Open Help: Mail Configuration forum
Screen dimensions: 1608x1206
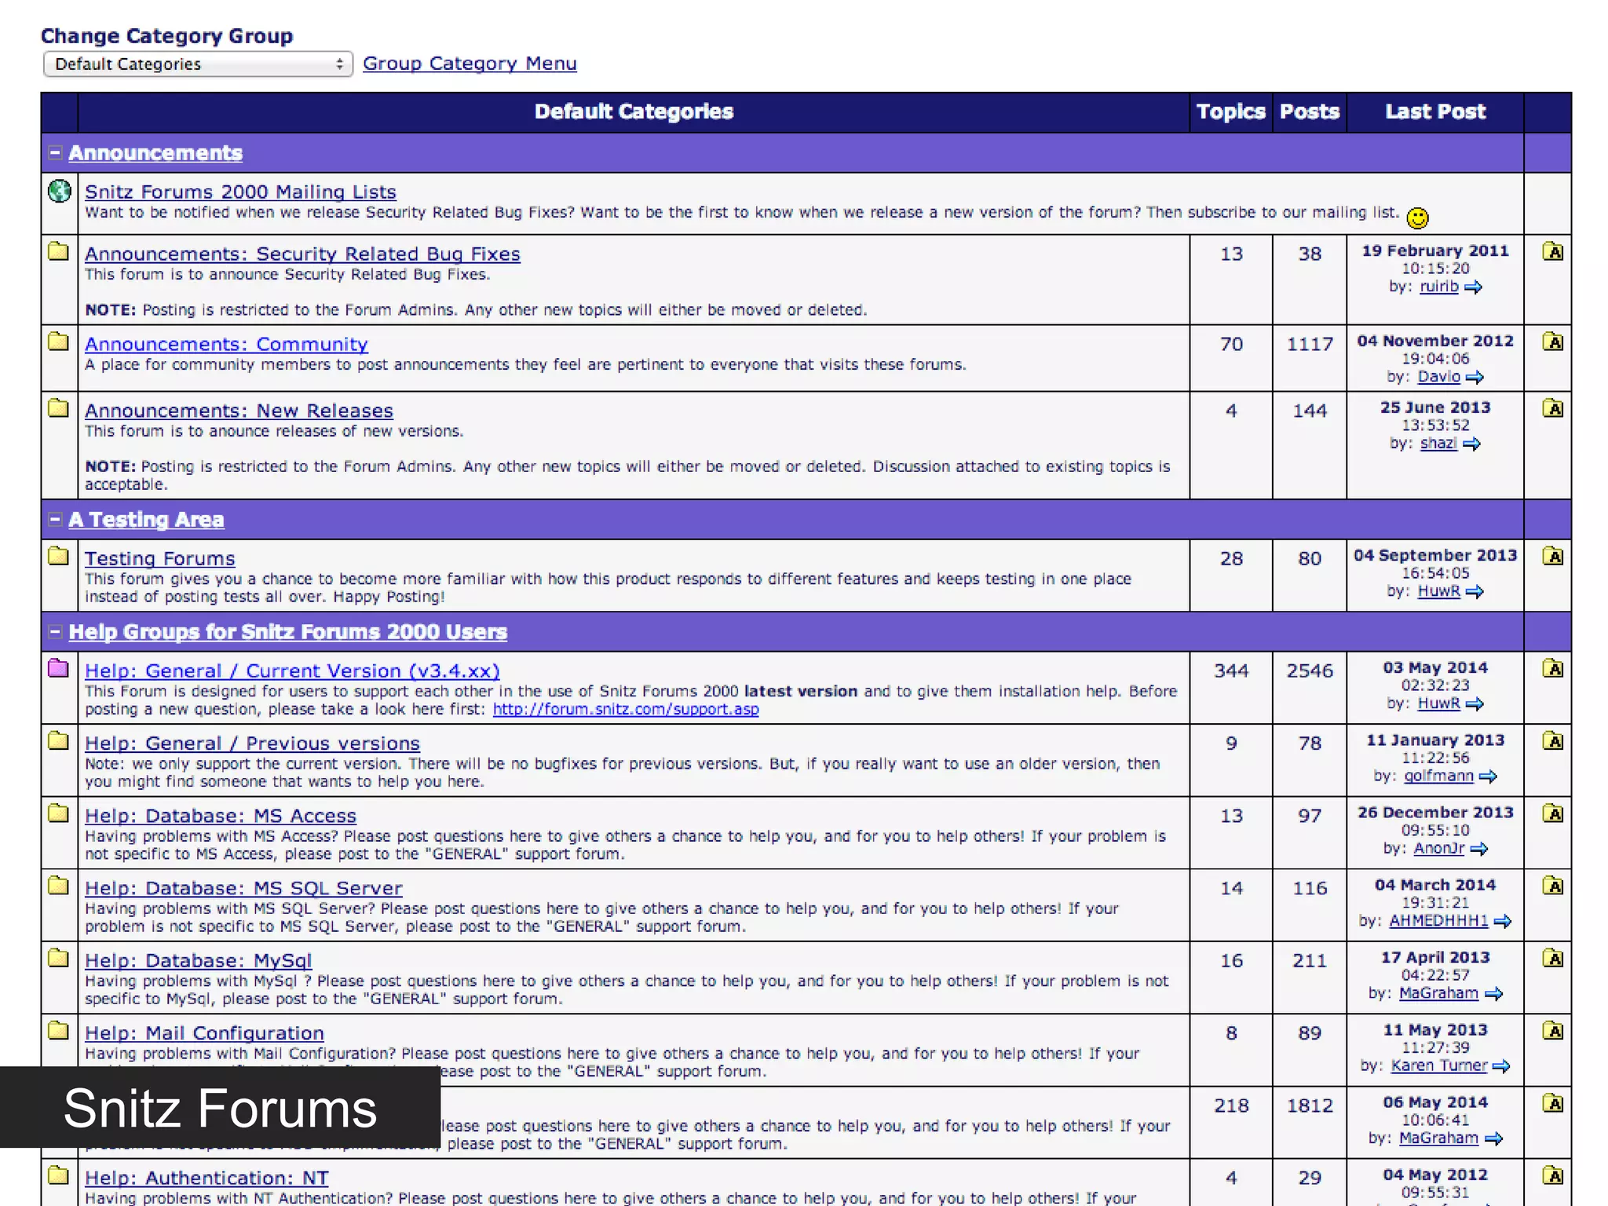point(204,1033)
